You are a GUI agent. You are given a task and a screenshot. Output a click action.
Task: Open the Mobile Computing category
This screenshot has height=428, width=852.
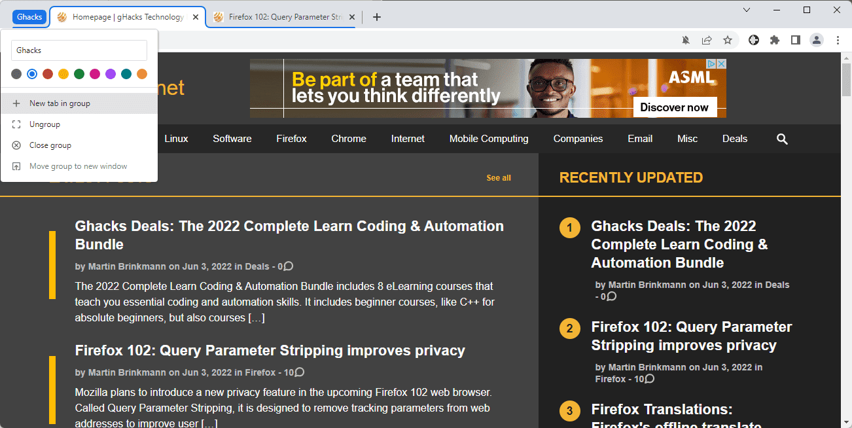(489, 139)
